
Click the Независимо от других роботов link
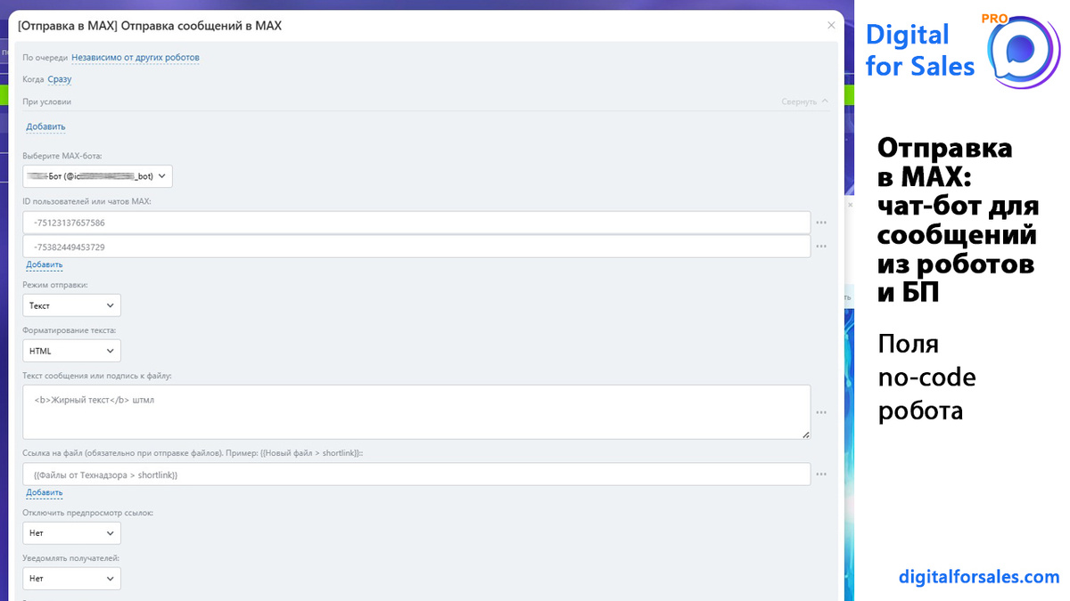coord(136,58)
